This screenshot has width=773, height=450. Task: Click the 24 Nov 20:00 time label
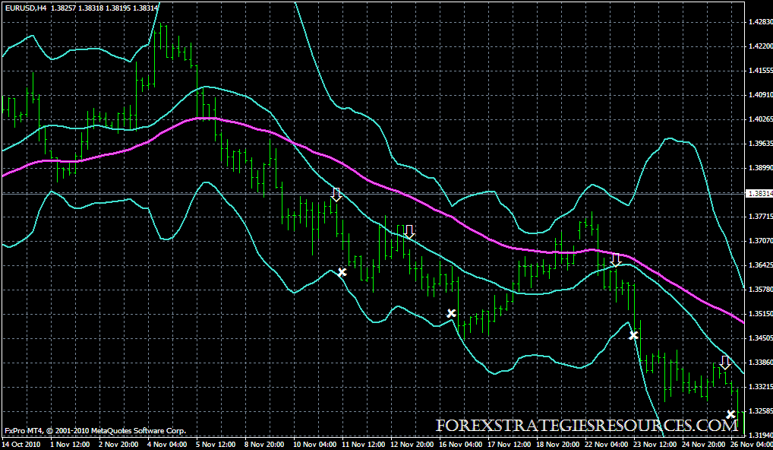click(705, 445)
